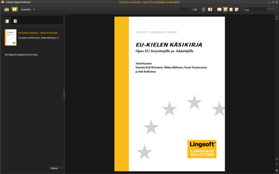
Task: Click the vertical scrollbar thumb
Action: point(277,19)
